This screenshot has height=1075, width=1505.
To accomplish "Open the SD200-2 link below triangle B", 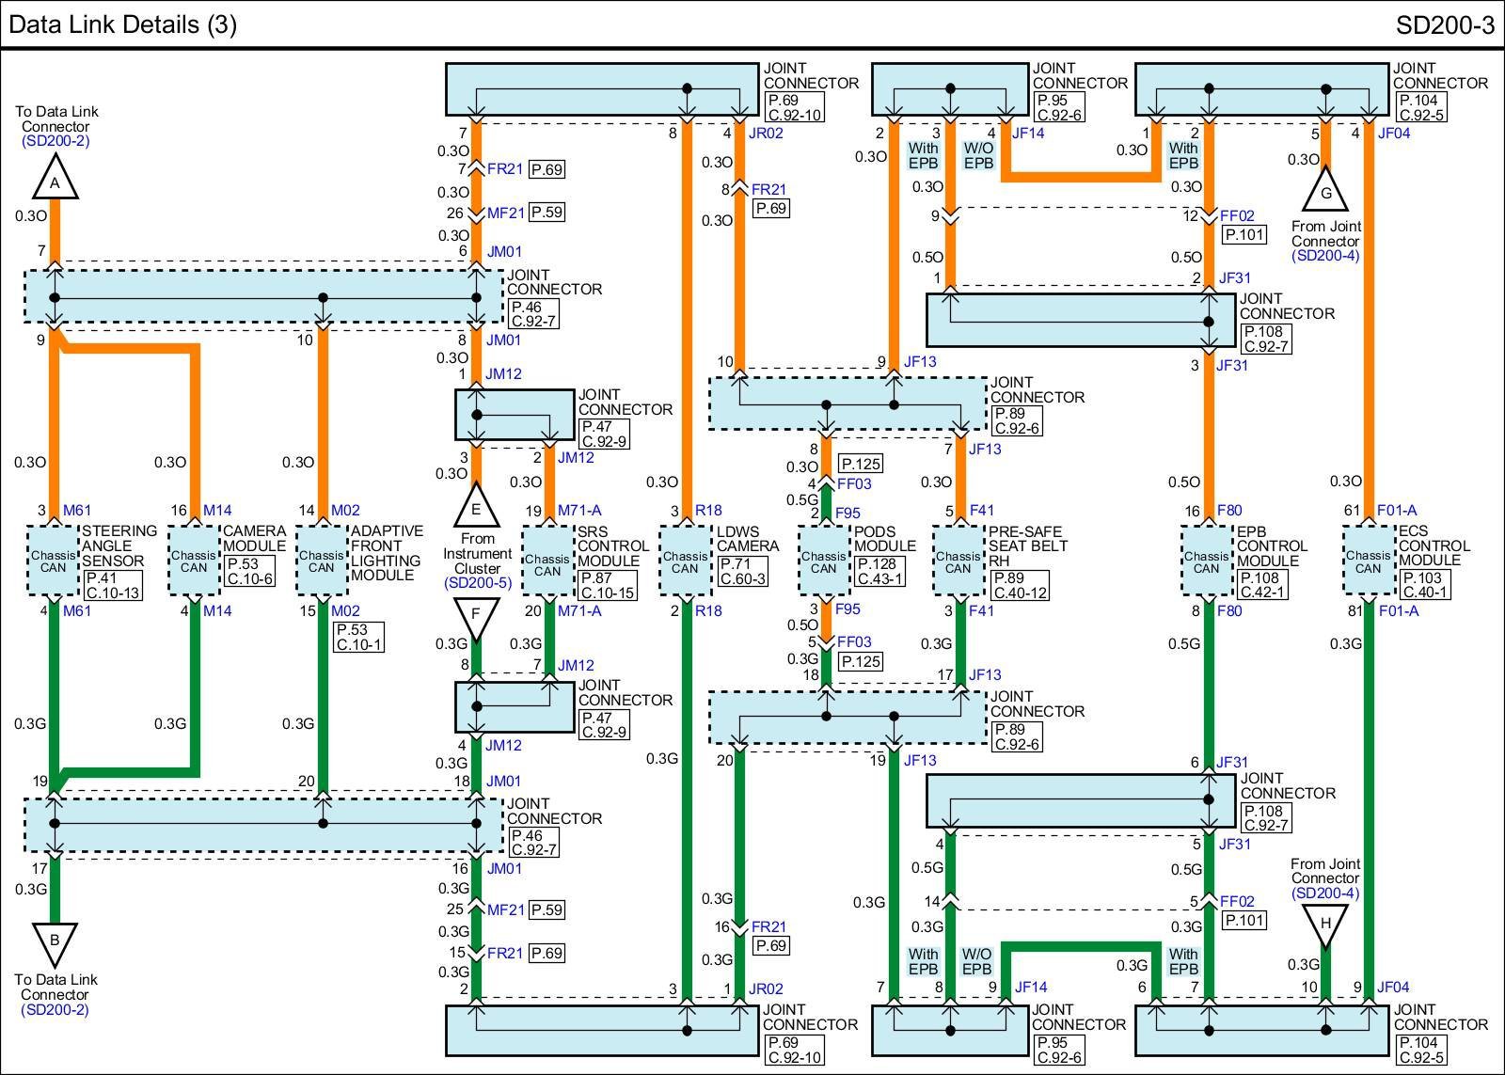I will coord(55,1010).
